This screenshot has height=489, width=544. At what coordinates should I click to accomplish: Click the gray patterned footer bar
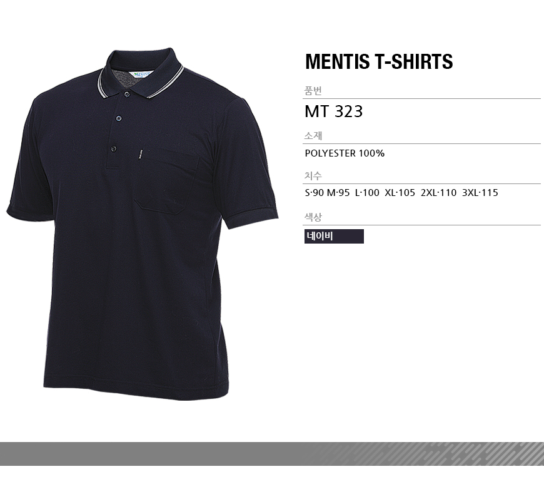point(272,453)
